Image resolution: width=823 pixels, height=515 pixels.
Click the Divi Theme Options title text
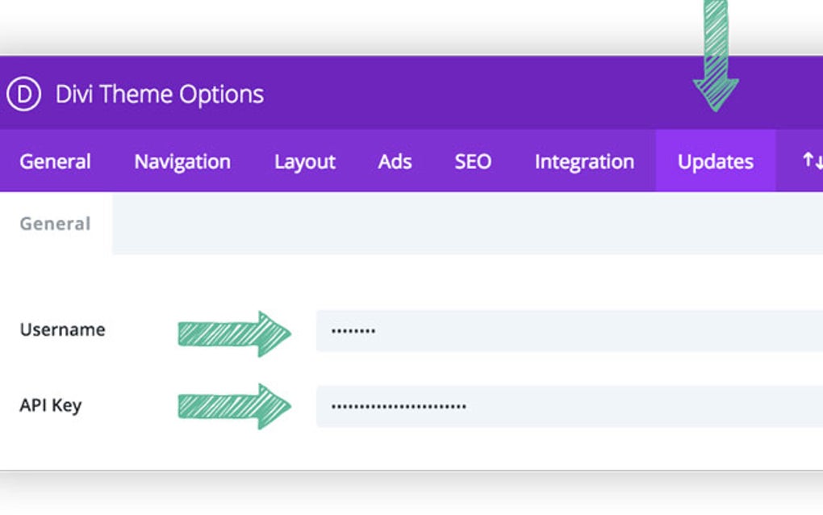click(x=157, y=94)
